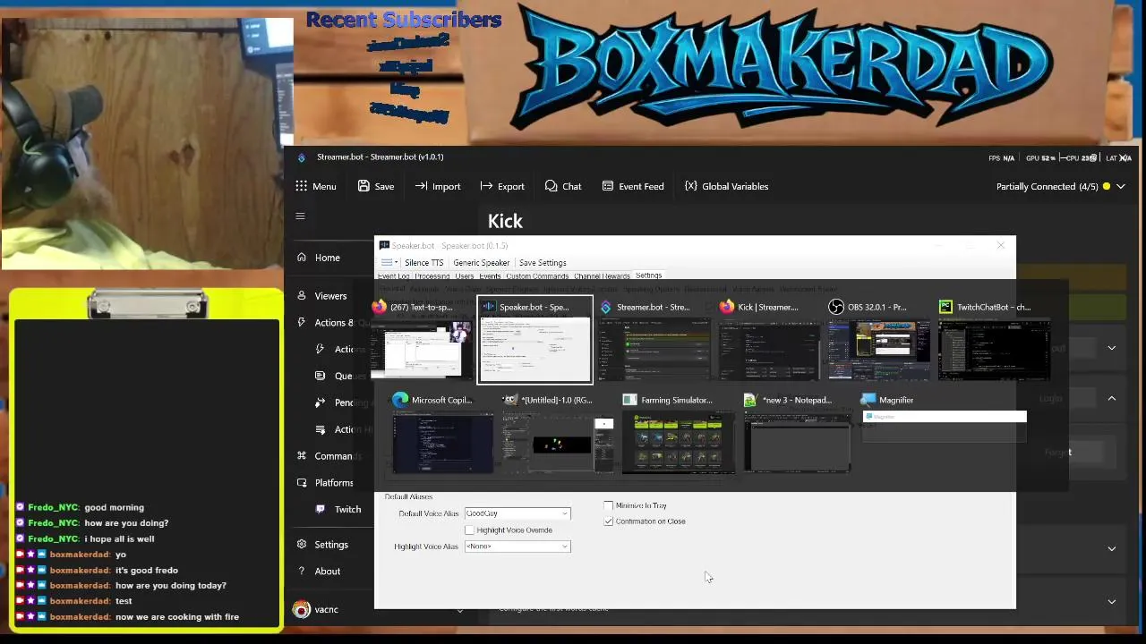
Task: Switch to the Processing tab in Speaker.bot
Action: tap(432, 276)
